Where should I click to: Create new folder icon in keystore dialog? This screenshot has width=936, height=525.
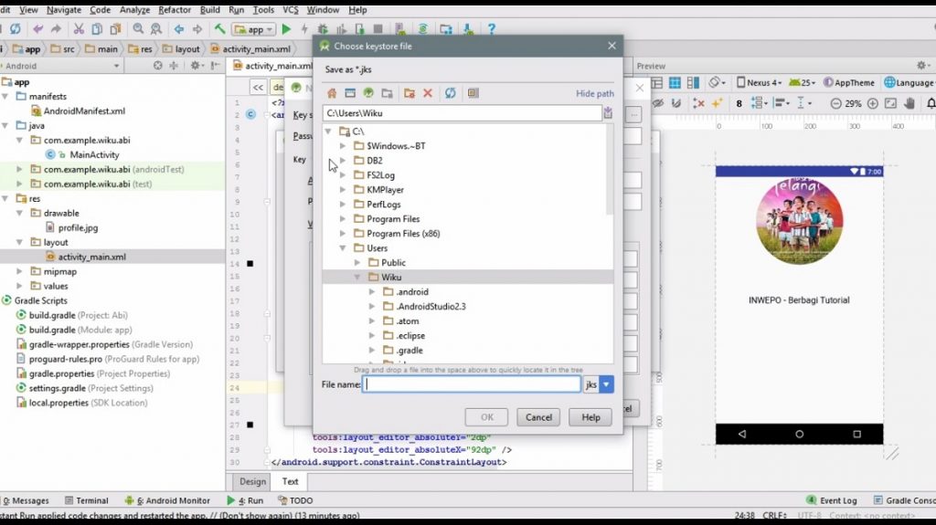409,93
